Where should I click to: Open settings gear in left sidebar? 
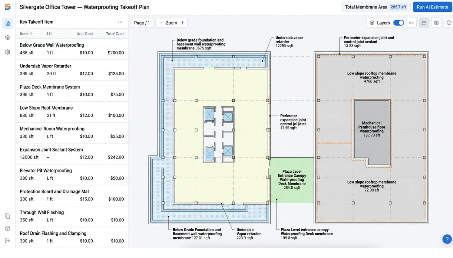[8, 52]
